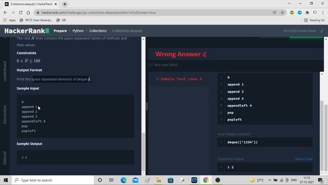Screen dimensions: 328x185
Task: Click the splitter handle between panels
Action: tap(147, 106)
